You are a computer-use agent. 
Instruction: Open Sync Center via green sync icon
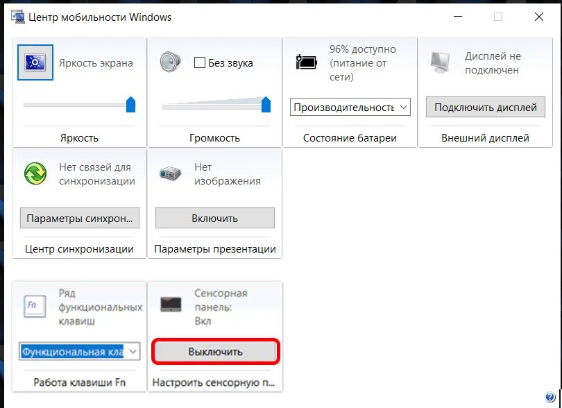35,173
